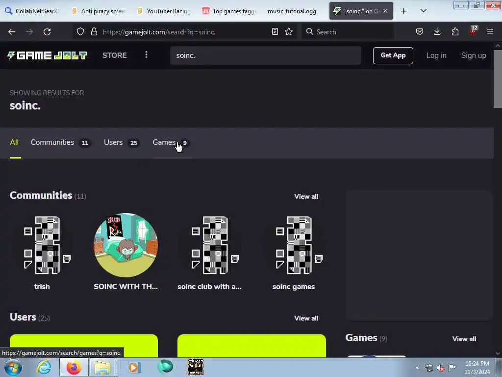The width and height of the screenshot is (502, 377).
Task: Switch to the music_tutorial.ogg tab
Action: pyautogui.click(x=292, y=11)
